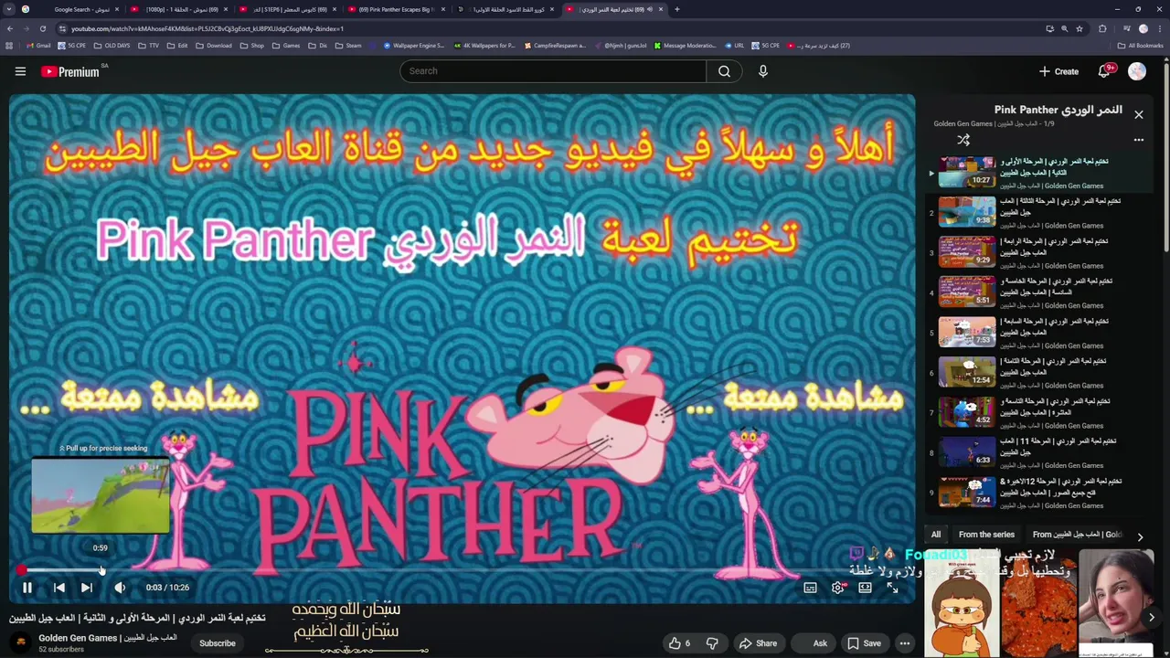Screen dimensions: 1170x658
Task: Open Chrome three-dot menu
Action: point(1159,28)
